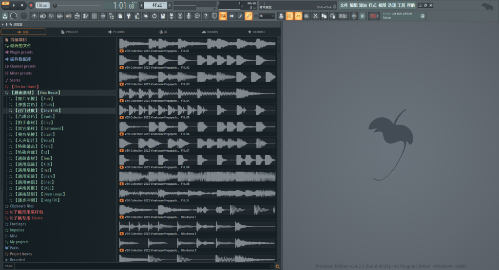Click the browser tree-view icon in toolbar

(x=112, y=16)
